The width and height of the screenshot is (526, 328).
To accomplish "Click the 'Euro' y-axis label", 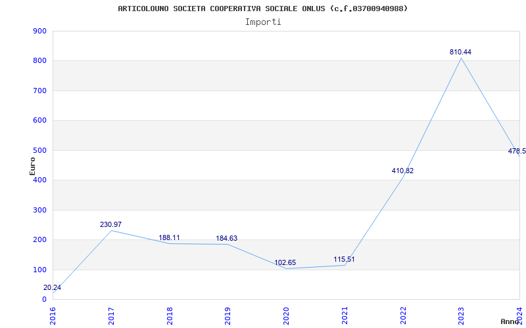I will (x=32, y=166).
